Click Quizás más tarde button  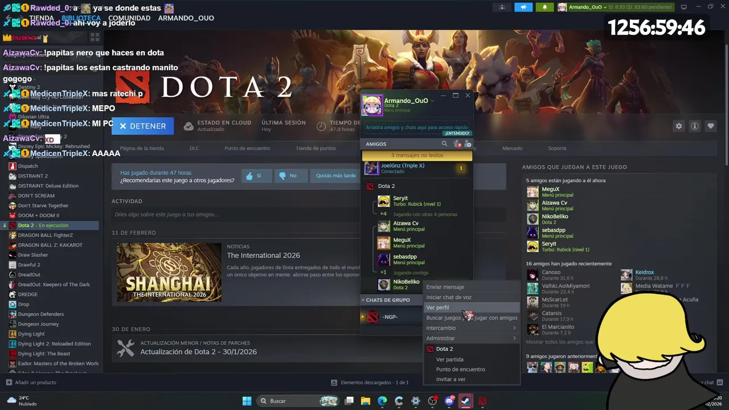335,176
